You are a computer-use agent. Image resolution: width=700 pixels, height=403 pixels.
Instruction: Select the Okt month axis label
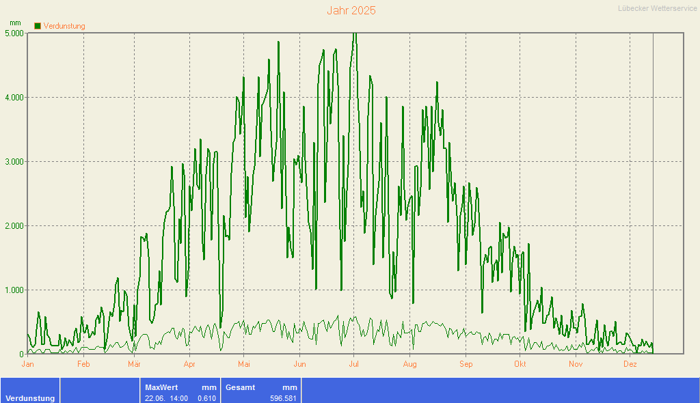[x=520, y=364]
